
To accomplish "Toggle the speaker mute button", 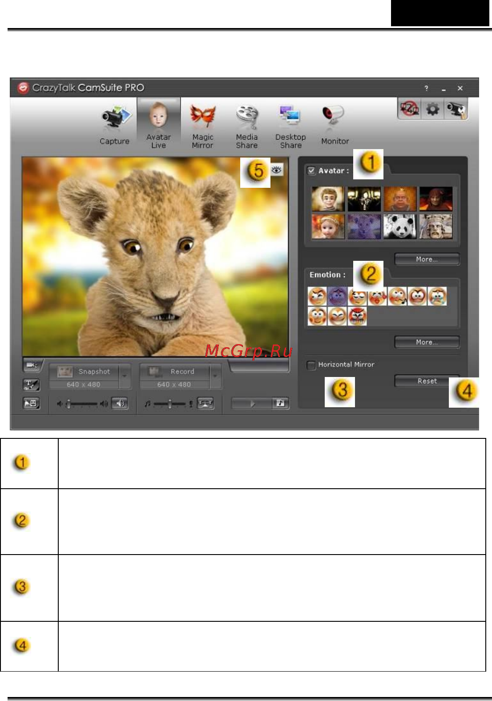I will click(120, 403).
